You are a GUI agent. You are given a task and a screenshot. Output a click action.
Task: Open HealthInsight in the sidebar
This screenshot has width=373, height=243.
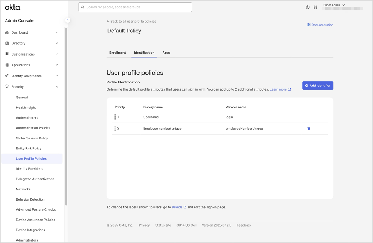pos(26,107)
